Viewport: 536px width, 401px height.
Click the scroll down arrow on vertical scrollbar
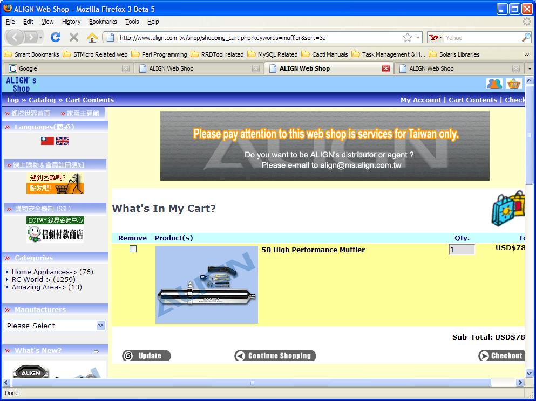coord(529,373)
